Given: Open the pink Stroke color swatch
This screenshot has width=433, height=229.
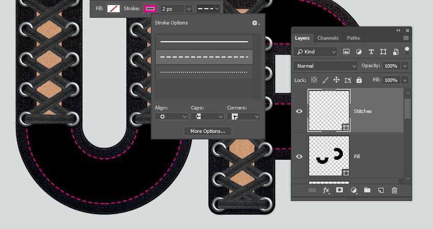Looking at the screenshot, I should pyautogui.click(x=150, y=9).
